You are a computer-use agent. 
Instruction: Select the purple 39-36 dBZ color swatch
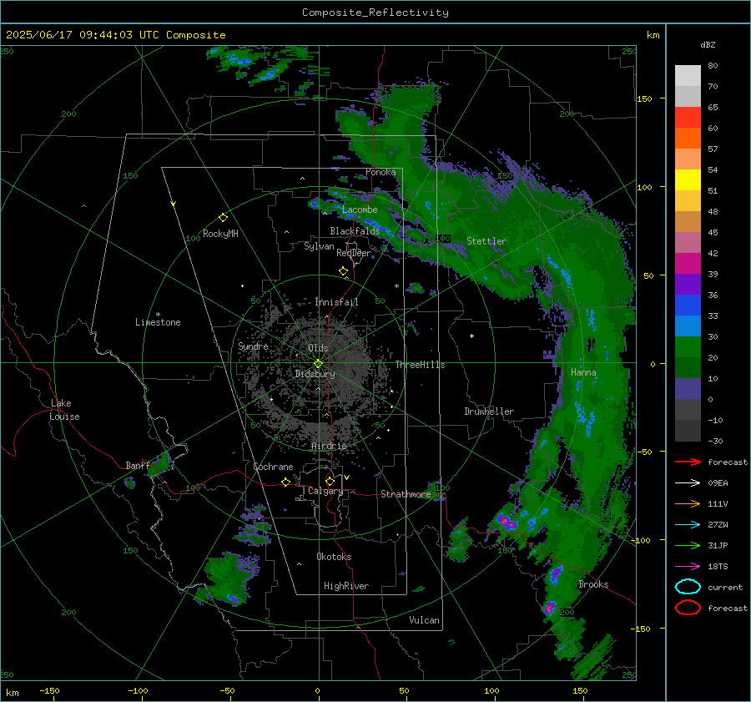(688, 285)
